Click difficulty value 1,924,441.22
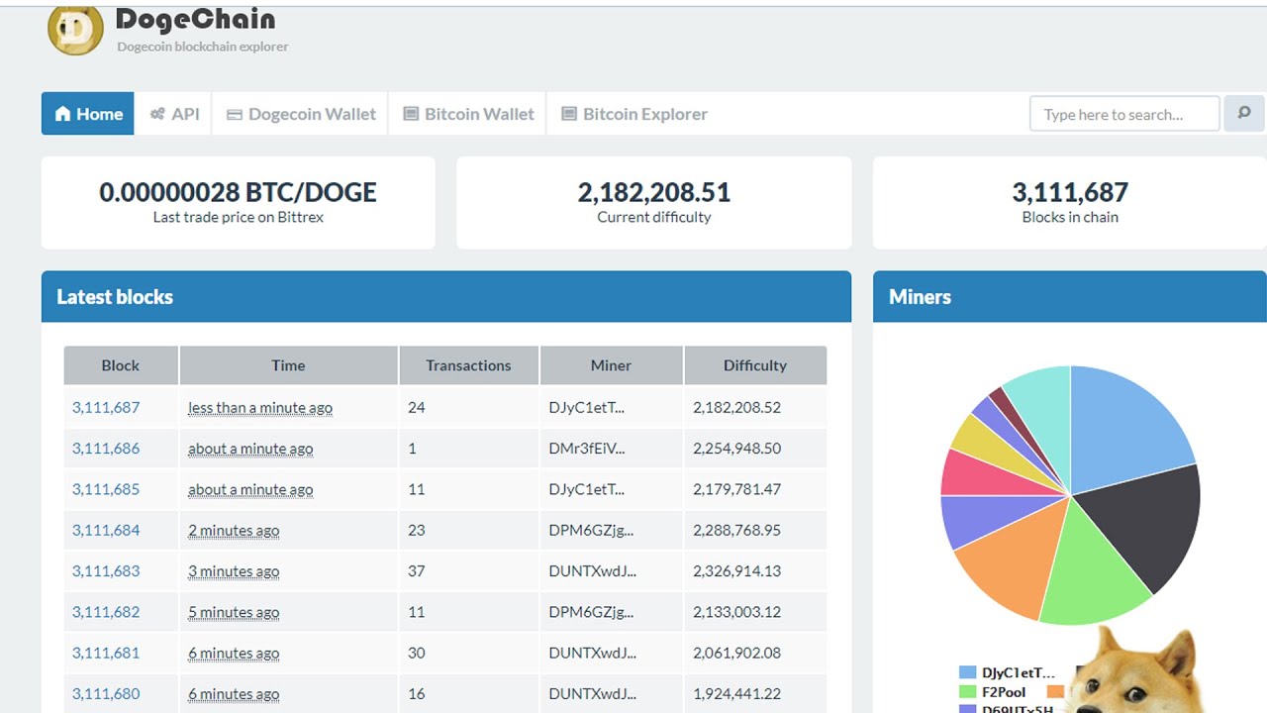This screenshot has width=1267, height=713. pos(736,693)
